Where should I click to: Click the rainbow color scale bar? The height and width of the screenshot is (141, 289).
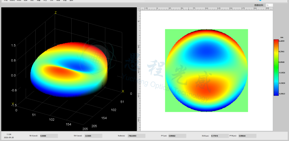pos(276,67)
